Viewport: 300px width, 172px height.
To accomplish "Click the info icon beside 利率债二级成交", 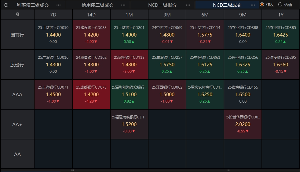I will (x=6, y=5).
